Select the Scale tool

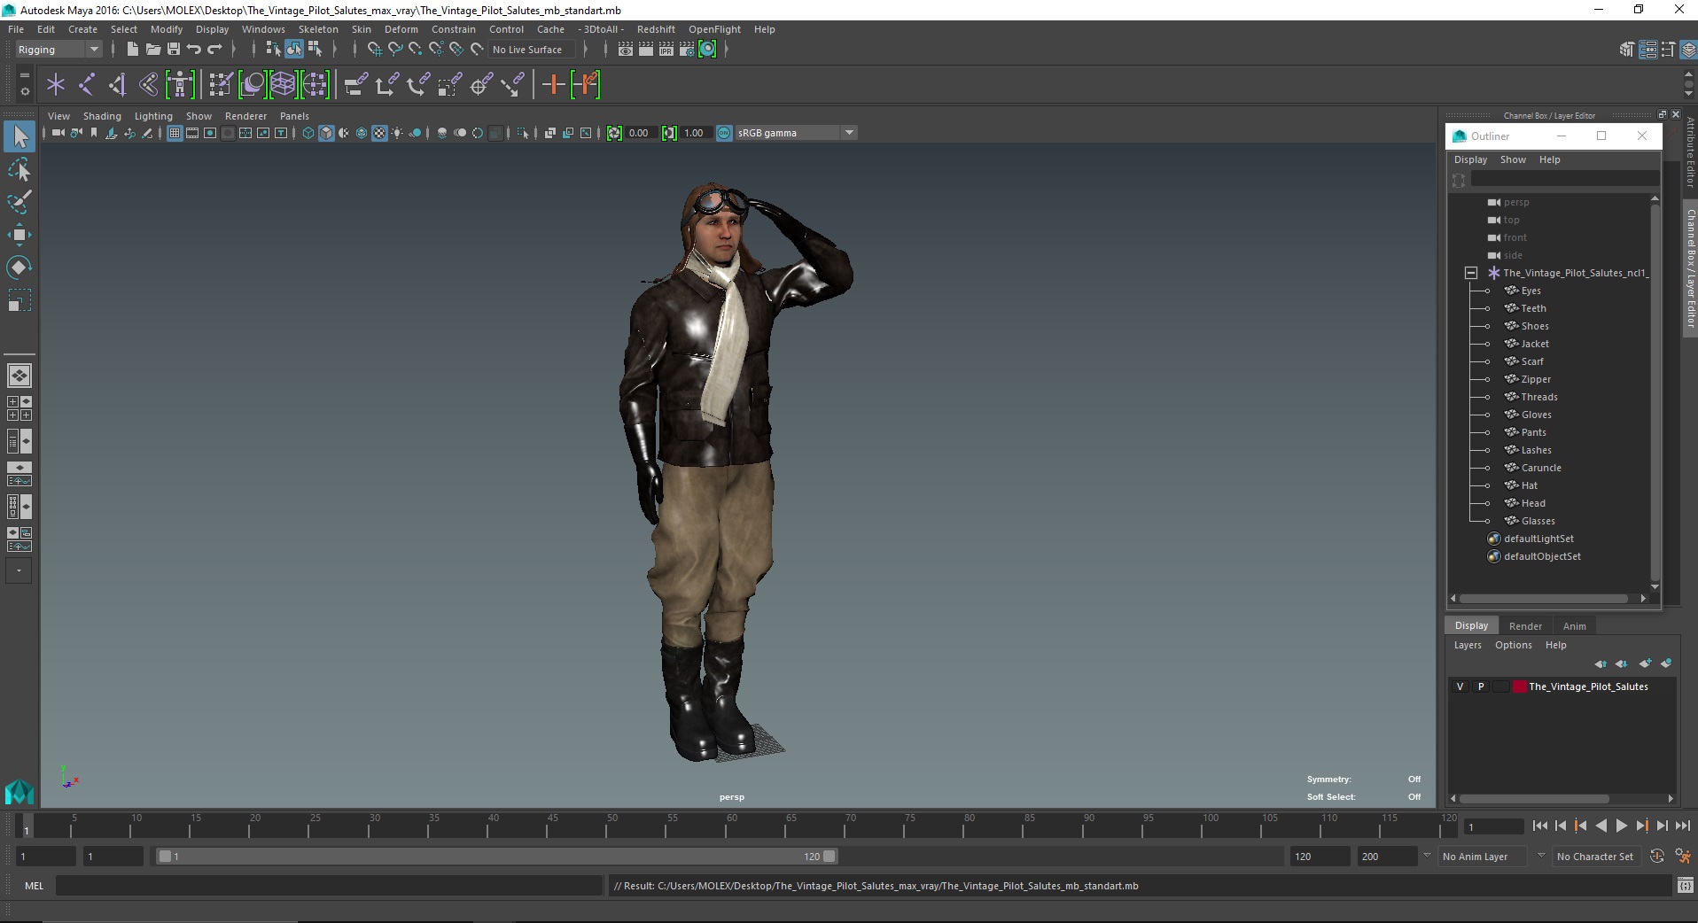point(19,300)
